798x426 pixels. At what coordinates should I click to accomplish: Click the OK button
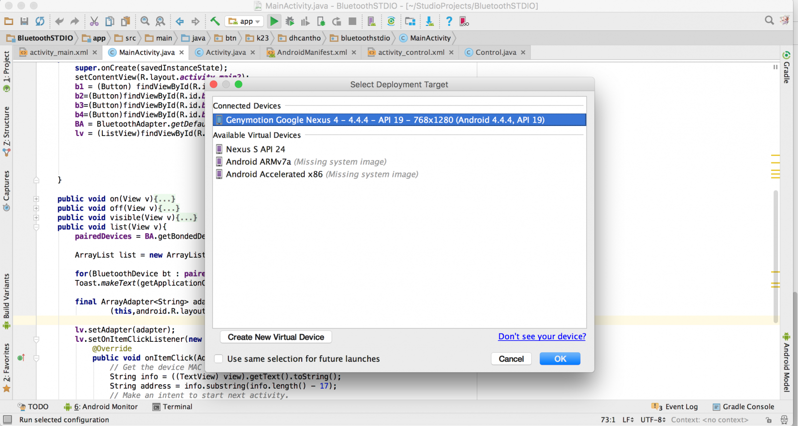coord(560,359)
